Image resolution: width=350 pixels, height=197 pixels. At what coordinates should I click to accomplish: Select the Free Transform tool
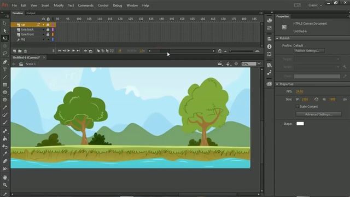point(5,38)
